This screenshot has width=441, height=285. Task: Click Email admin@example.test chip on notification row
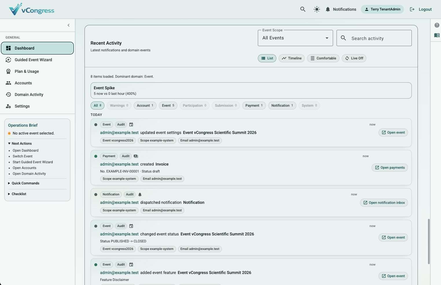[x=162, y=210]
